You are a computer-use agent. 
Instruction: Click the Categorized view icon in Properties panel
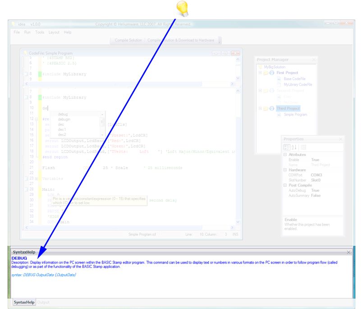[x=286, y=147]
